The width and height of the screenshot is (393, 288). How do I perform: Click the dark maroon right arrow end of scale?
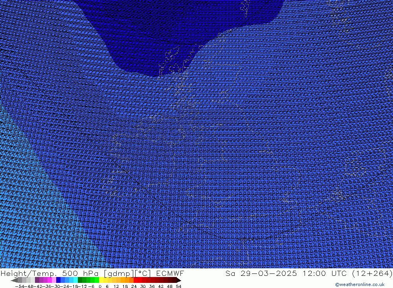(178, 280)
